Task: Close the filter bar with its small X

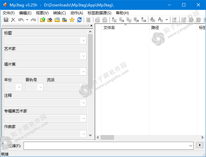Action: click(3, 144)
